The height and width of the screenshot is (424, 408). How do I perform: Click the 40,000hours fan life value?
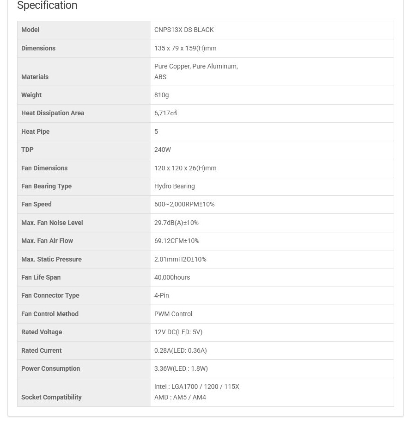click(172, 277)
